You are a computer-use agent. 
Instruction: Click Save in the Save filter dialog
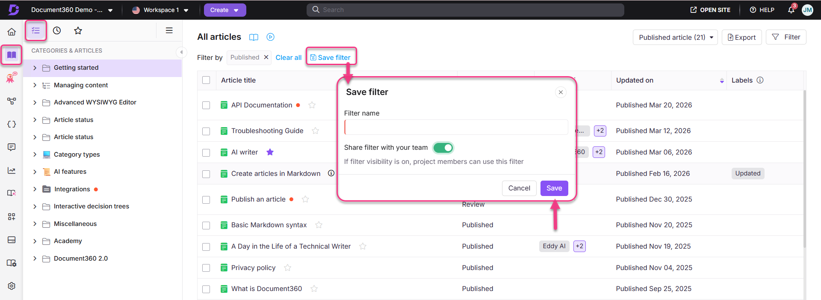coord(554,188)
